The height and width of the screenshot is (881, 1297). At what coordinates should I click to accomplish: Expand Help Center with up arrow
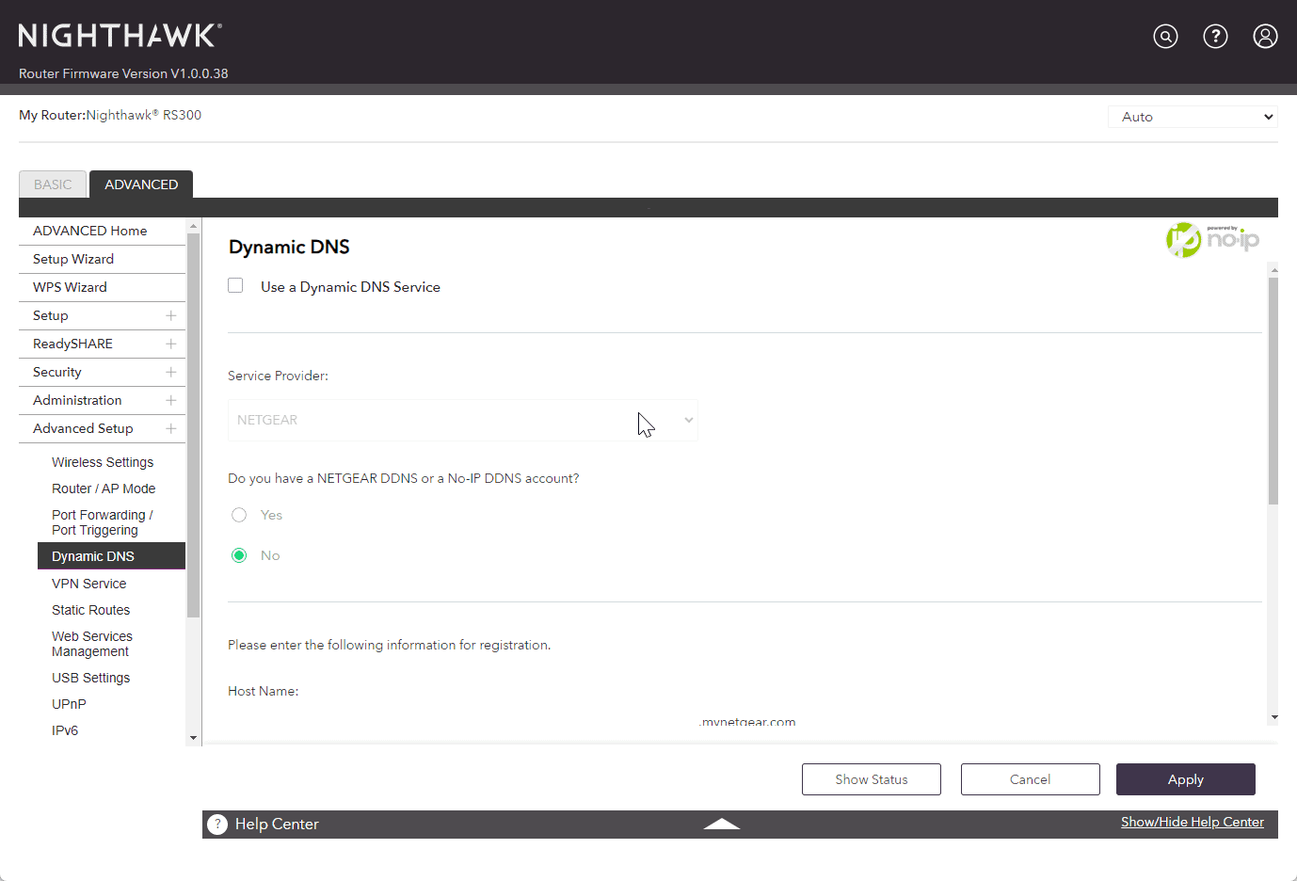click(x=721, y=824)
